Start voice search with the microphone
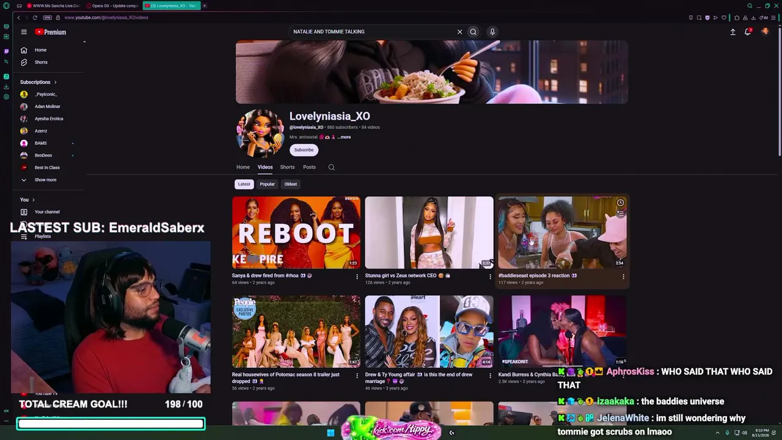This screenshot has width=782, height=440. tap(492, 32)
